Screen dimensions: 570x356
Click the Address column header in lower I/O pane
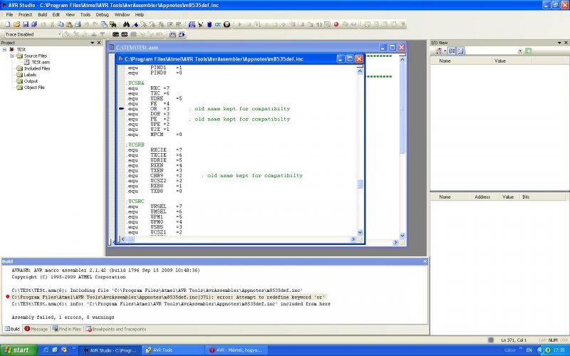482,197
